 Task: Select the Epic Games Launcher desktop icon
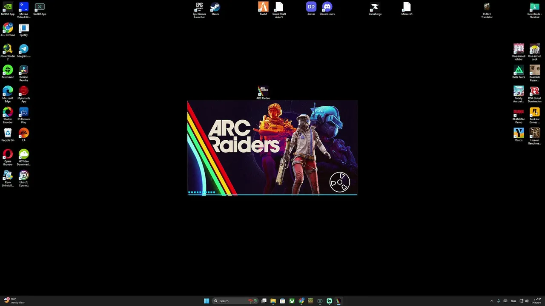click(x=199, y=10)
